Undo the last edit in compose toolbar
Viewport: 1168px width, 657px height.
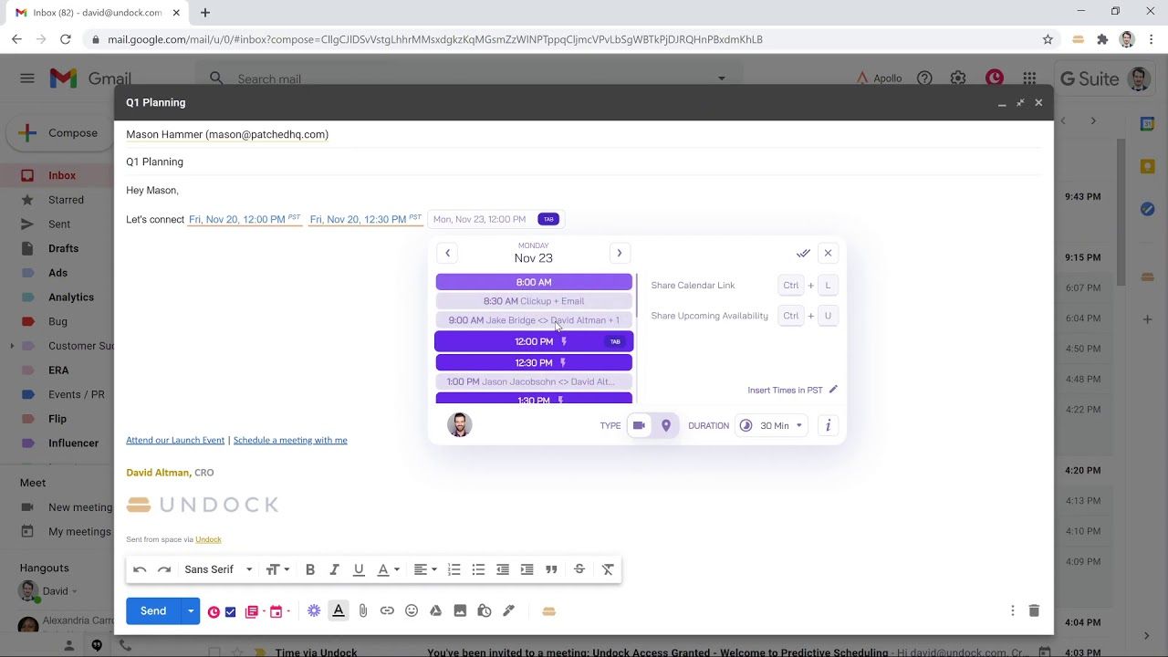pos(140,569)
